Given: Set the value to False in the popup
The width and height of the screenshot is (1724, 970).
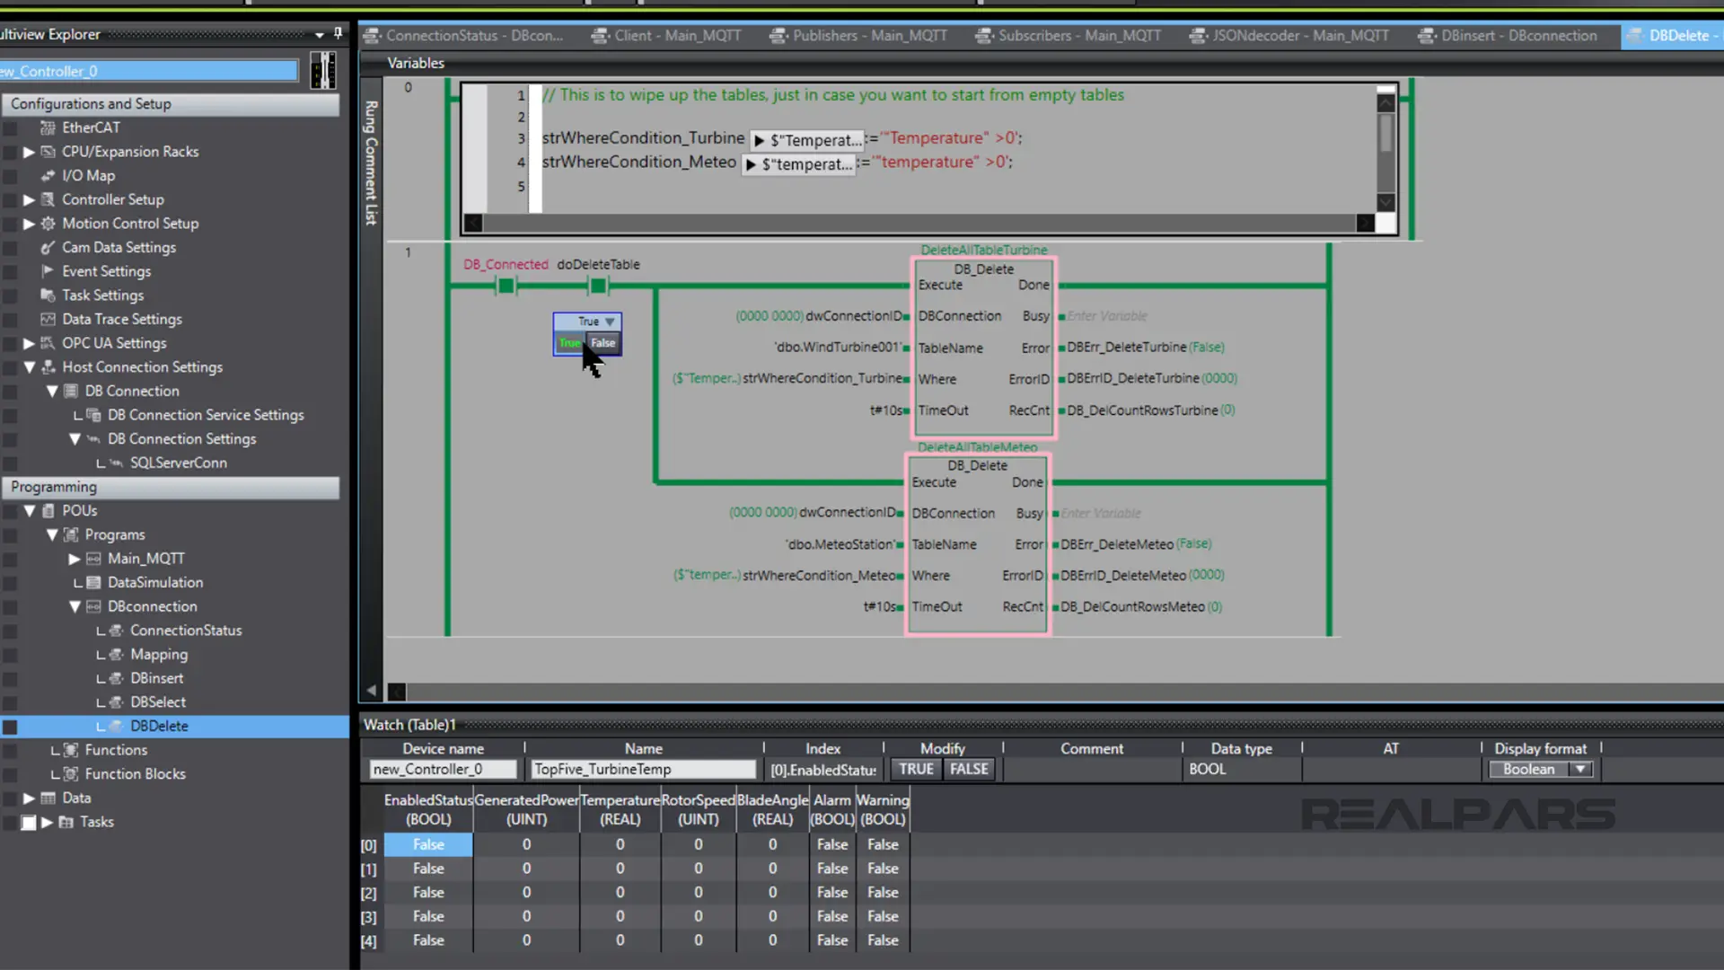Looking at the screenshot, I should click(603, 343).
